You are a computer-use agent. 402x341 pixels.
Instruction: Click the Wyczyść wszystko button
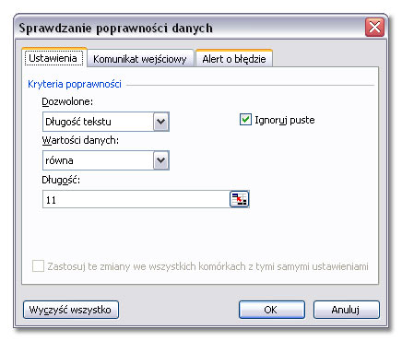pos(71,310)
